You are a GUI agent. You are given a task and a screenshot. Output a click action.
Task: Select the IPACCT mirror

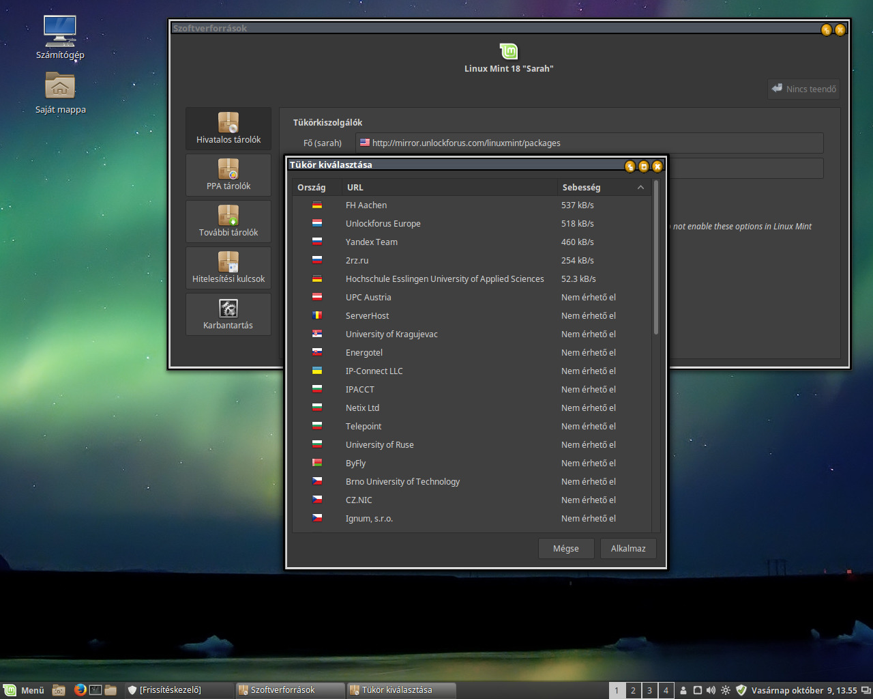click(471, 389)
